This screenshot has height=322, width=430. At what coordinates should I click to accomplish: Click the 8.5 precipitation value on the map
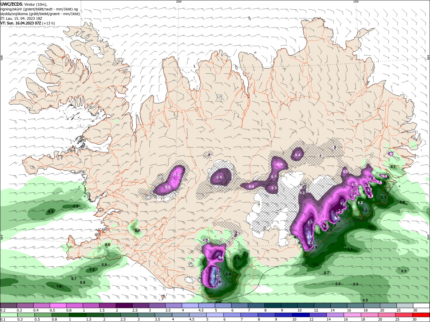(x=216, y=276)
